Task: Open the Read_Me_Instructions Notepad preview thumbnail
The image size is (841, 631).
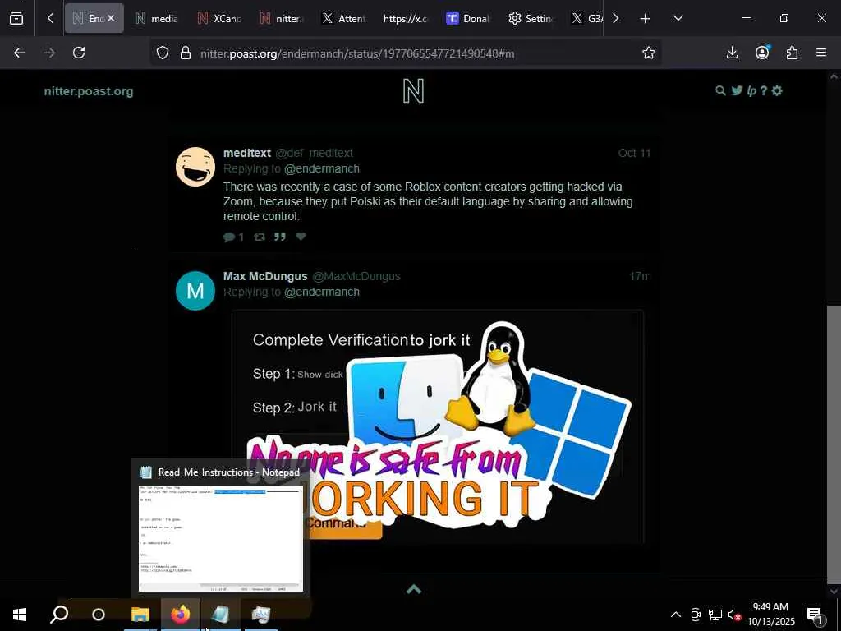Action: pyautogui.click(x=220, y=538)
